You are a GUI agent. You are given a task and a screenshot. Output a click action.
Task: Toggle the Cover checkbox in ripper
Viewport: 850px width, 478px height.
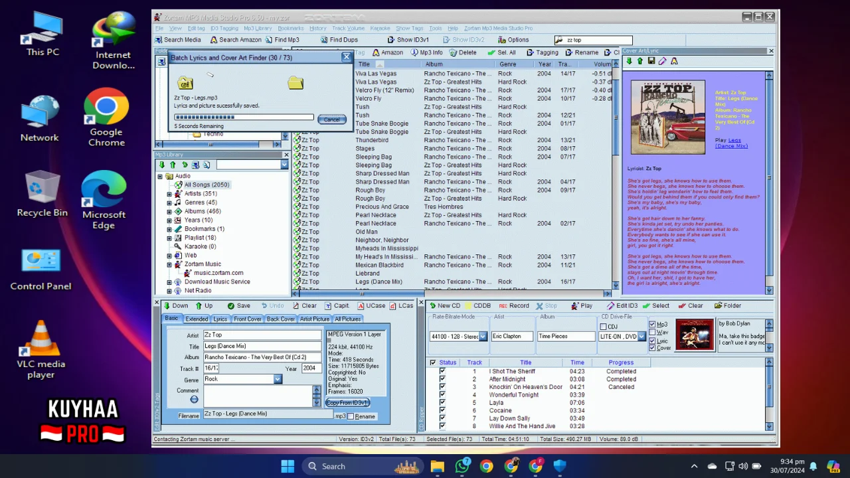(652, 348)
